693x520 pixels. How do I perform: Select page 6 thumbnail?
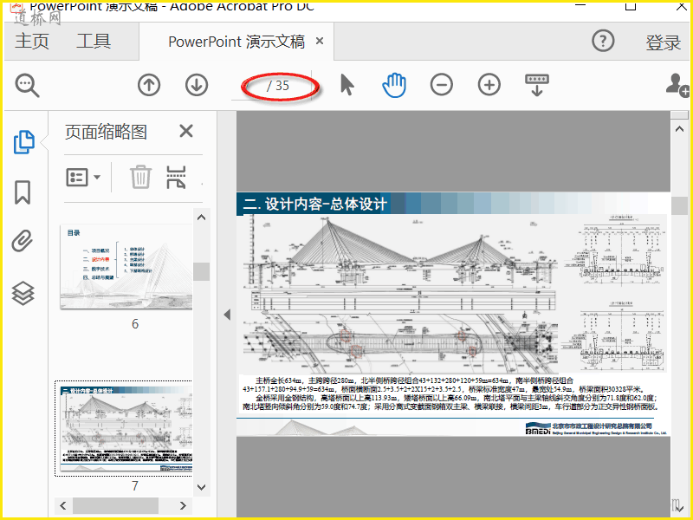126,267
